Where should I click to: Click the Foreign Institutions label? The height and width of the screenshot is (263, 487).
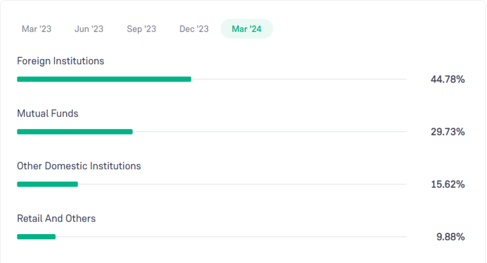click(60, 61)
